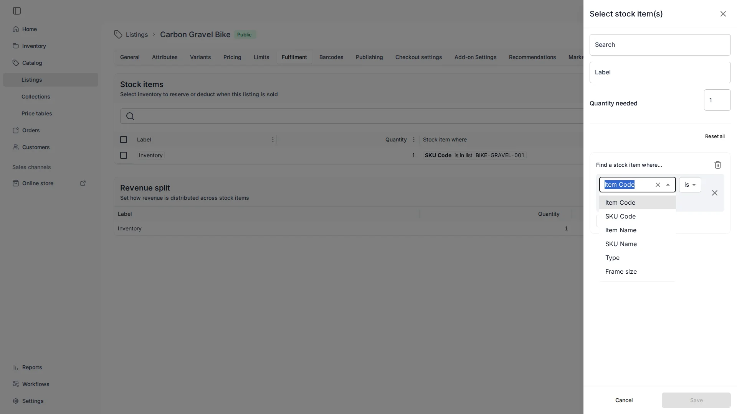
Task: Choose Item Name from dropdown list
Action: click(638, 230)
